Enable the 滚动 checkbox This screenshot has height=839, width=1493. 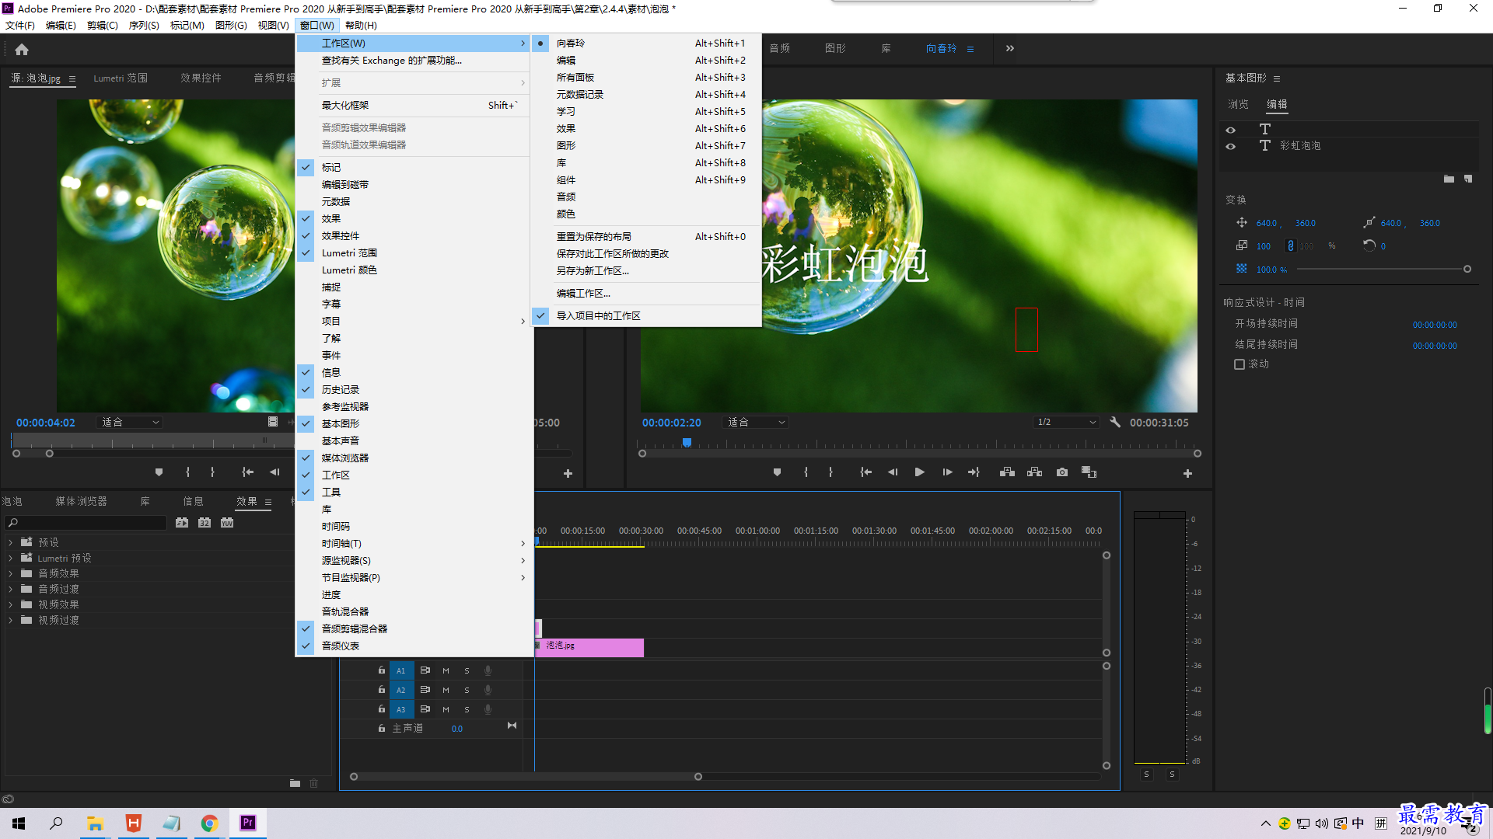1240,364
